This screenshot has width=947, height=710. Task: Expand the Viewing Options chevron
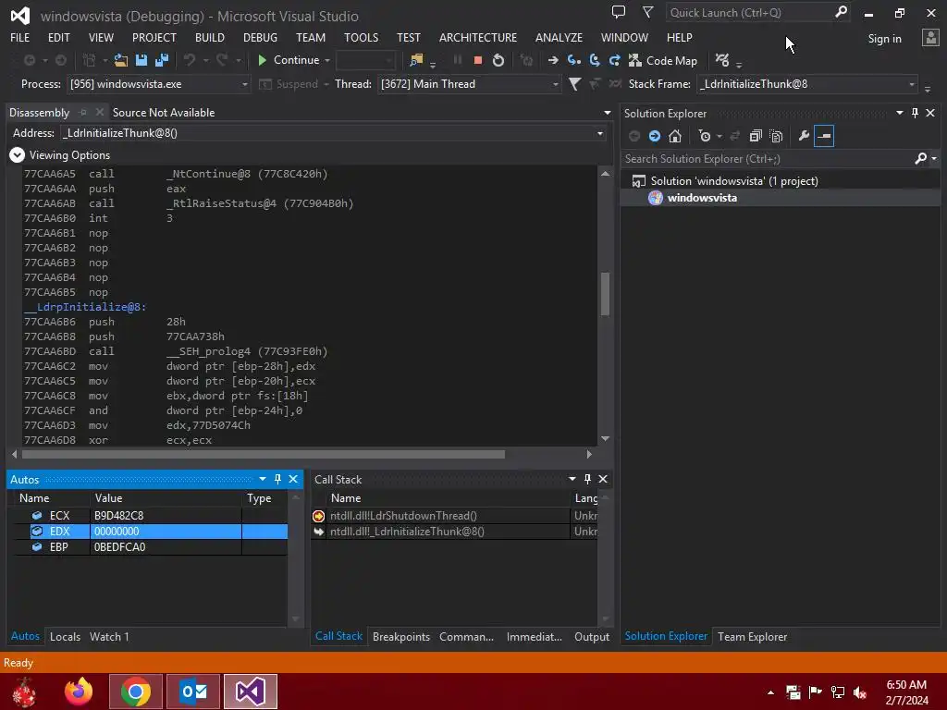(x=17, y=155)
